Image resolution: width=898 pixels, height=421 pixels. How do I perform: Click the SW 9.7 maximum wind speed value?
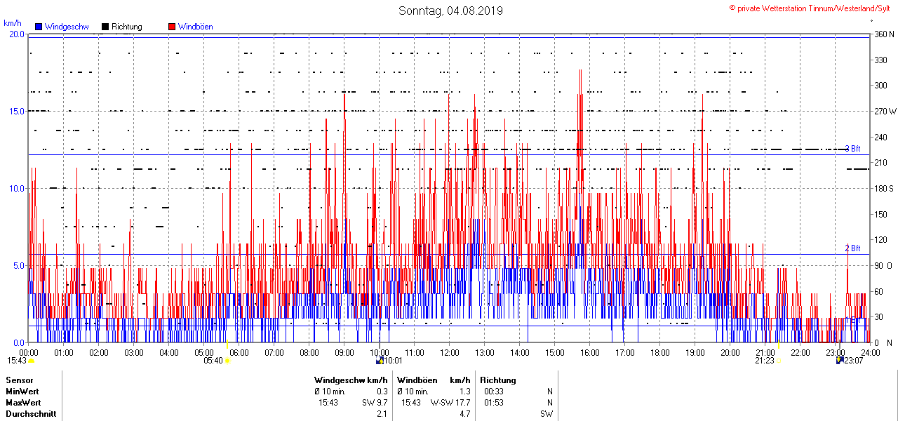pos(375,403)
